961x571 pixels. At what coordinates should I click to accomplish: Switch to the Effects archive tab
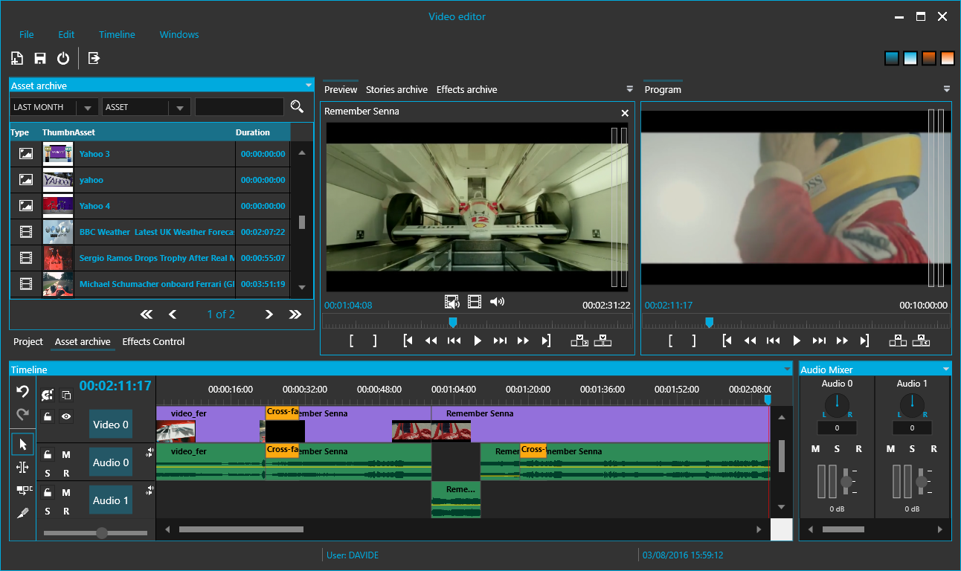[x=466, y=89]
